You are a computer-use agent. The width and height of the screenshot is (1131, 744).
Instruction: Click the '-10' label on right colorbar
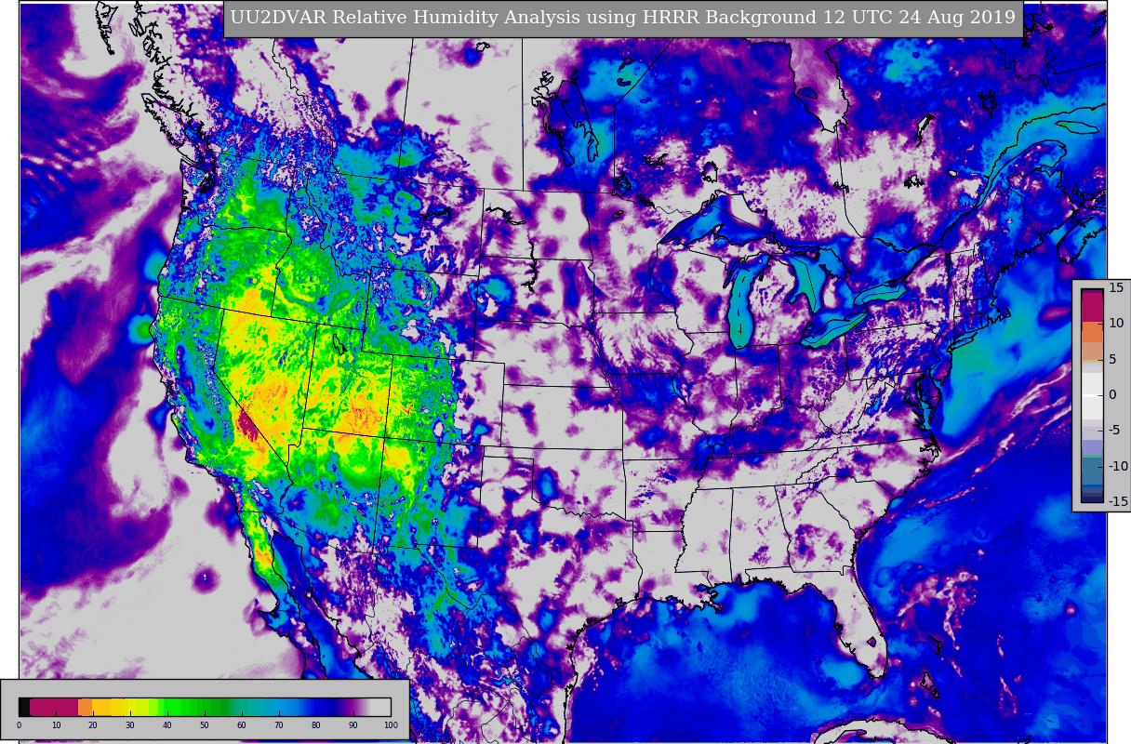tap(1118, 466)
